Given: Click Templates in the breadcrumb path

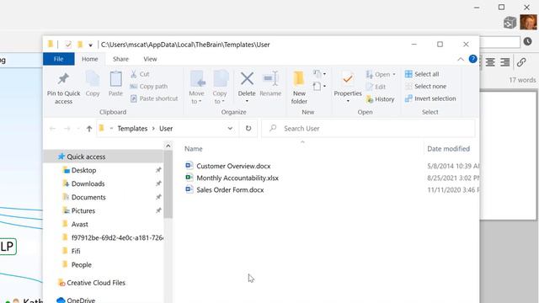Looking at the screenshot, I should pos(132,129).
